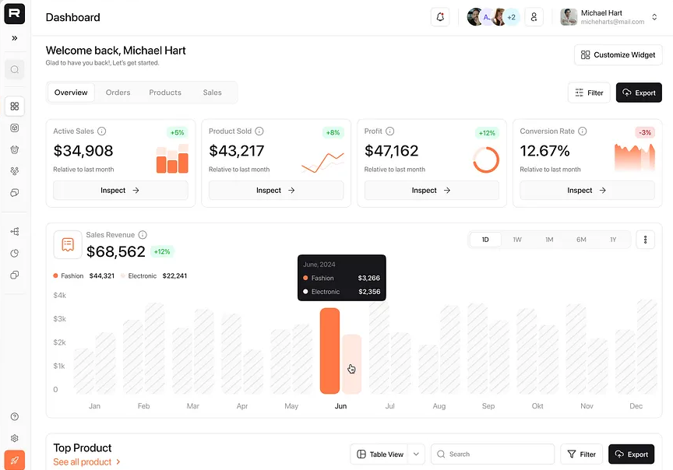Select the 1Y time range
The width and height of the screenshot is (673, 470).
pos(613,240)
